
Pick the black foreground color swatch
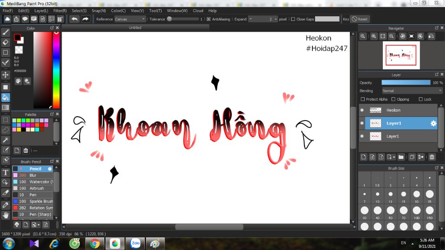(17, 37)
